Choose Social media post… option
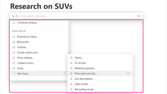The image size is (167, 94). 39,52
